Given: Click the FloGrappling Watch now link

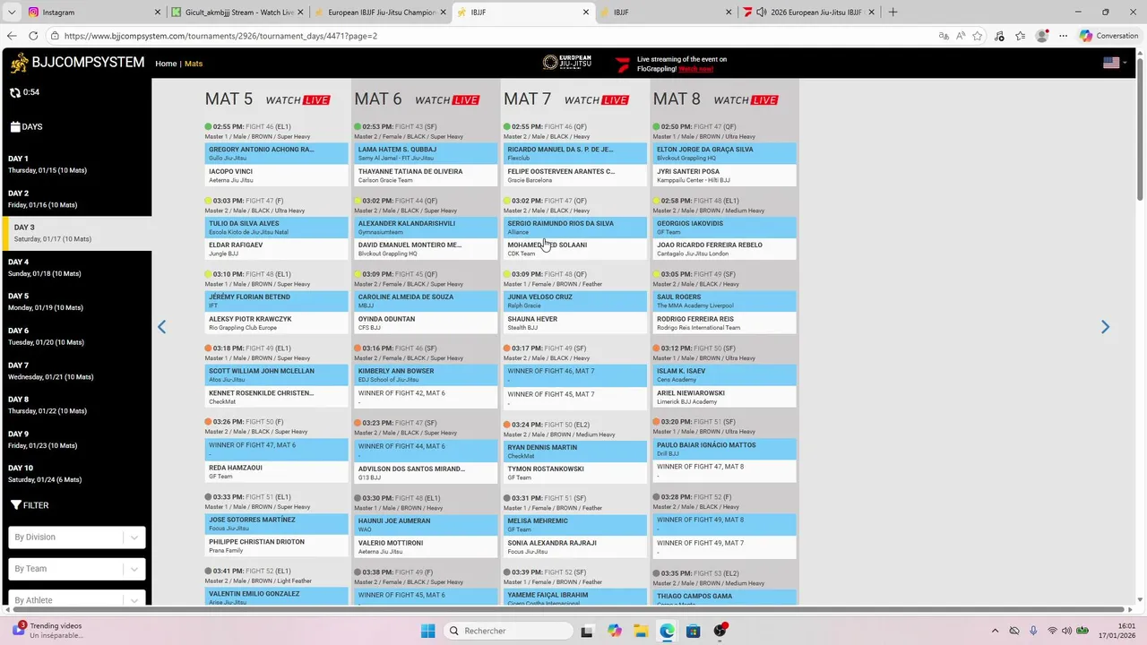Looking at the screenshot, I should 696,69.
